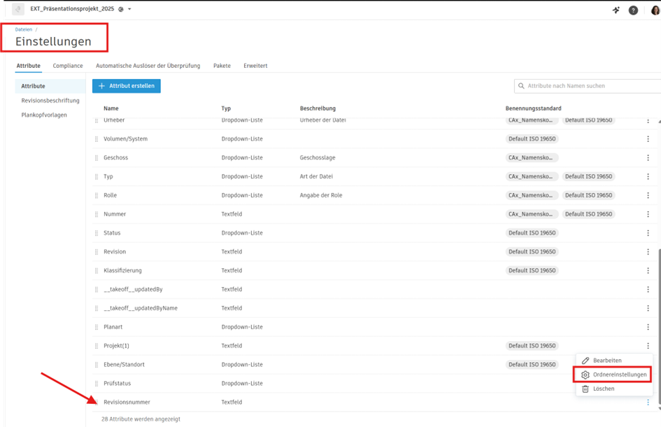Open three-dot menu for Revisionsnummer row
The height and width of the screenshot is (427, 661).
648,403
